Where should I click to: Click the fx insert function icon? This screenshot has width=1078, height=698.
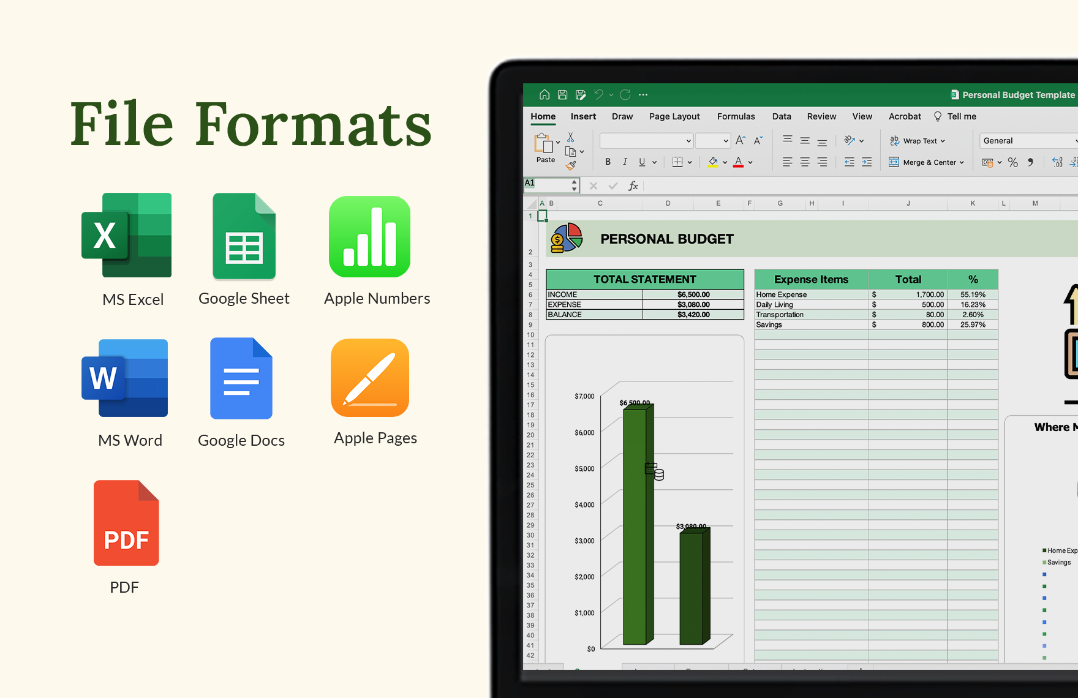coord(633,186)
